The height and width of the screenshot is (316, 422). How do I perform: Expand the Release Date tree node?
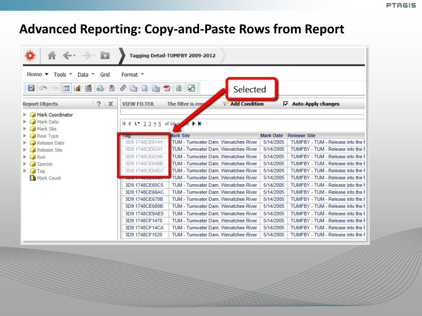pyautogui.click(x=25, y=143)
